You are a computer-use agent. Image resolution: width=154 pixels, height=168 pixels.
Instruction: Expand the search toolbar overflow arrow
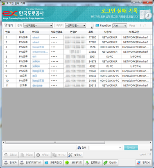[x=151, y=150]
